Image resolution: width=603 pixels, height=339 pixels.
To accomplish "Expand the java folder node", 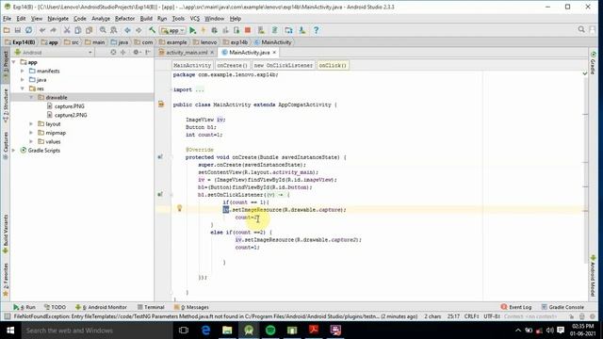I will [x=23, y=79].
